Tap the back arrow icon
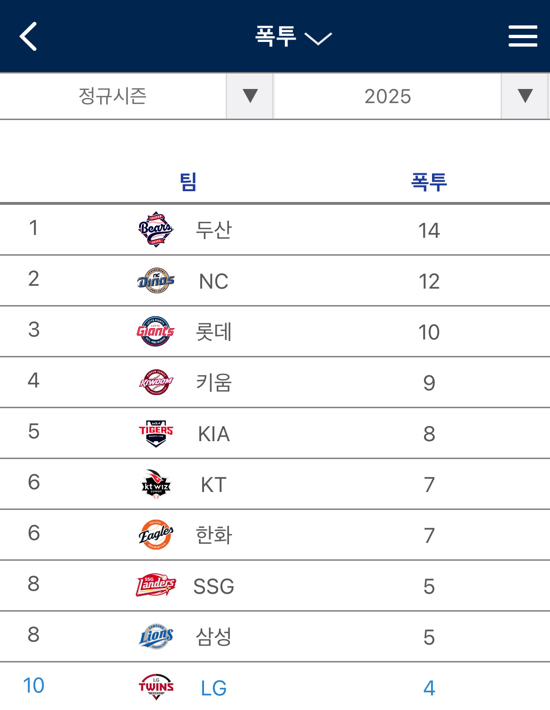Screen dimensions: 550x710 pos(29,36)
